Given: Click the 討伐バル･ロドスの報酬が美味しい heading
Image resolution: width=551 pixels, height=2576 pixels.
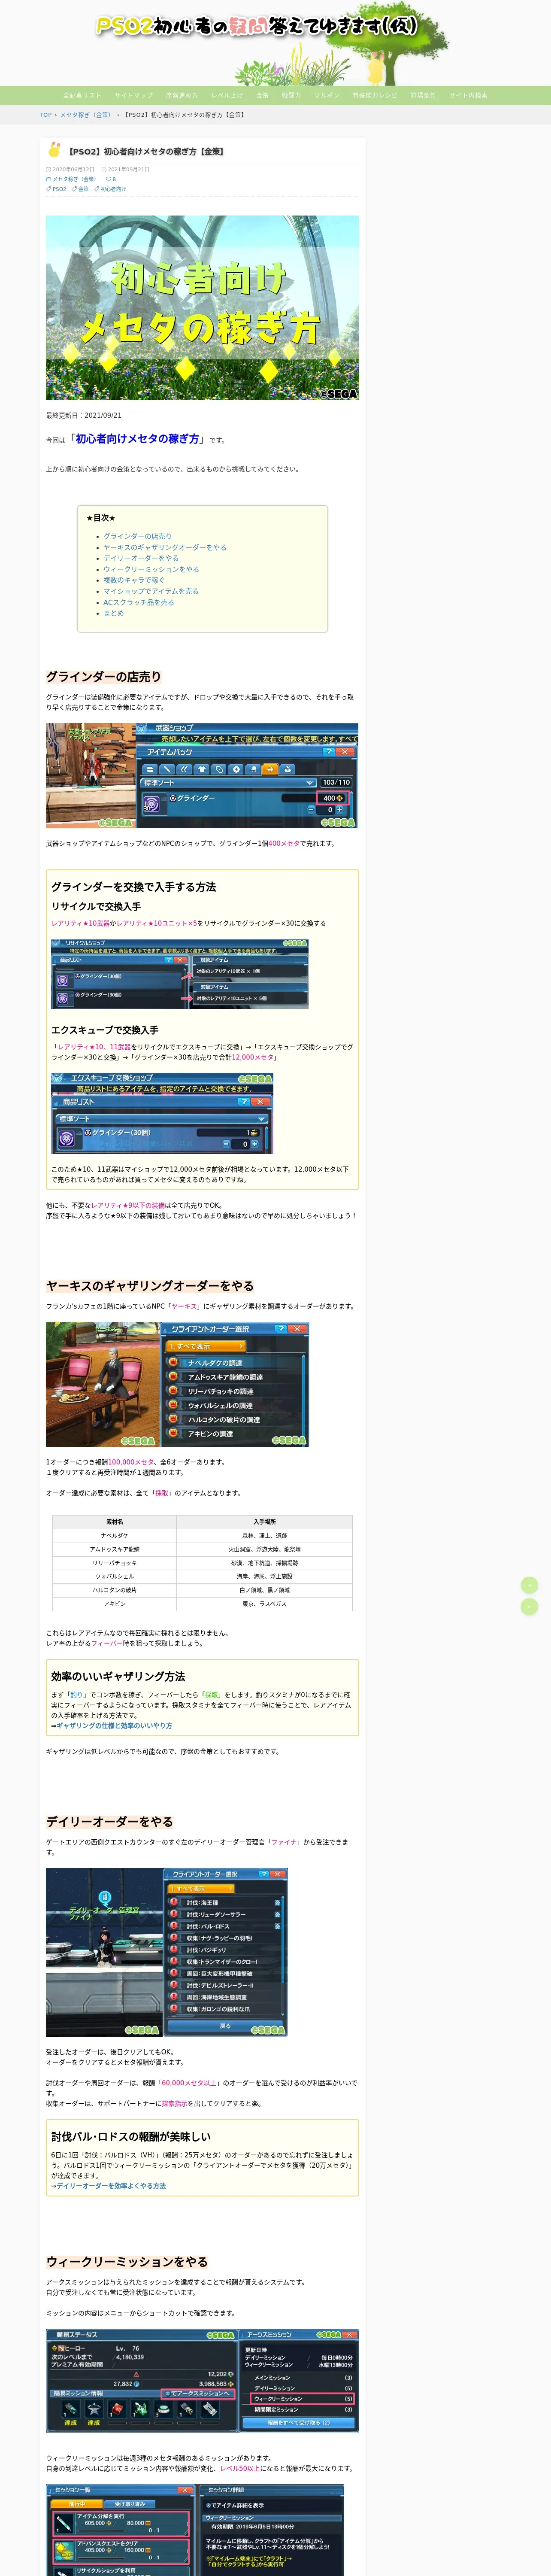Looking at the screenshot, I should pos(131,2137).
